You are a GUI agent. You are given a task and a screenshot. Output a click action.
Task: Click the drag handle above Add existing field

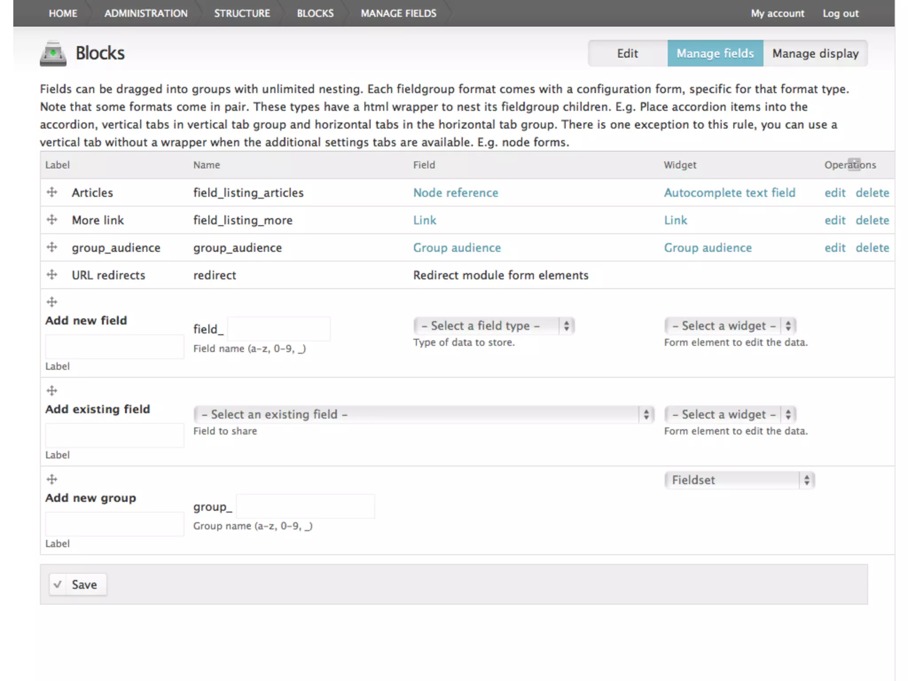(52, 391)
